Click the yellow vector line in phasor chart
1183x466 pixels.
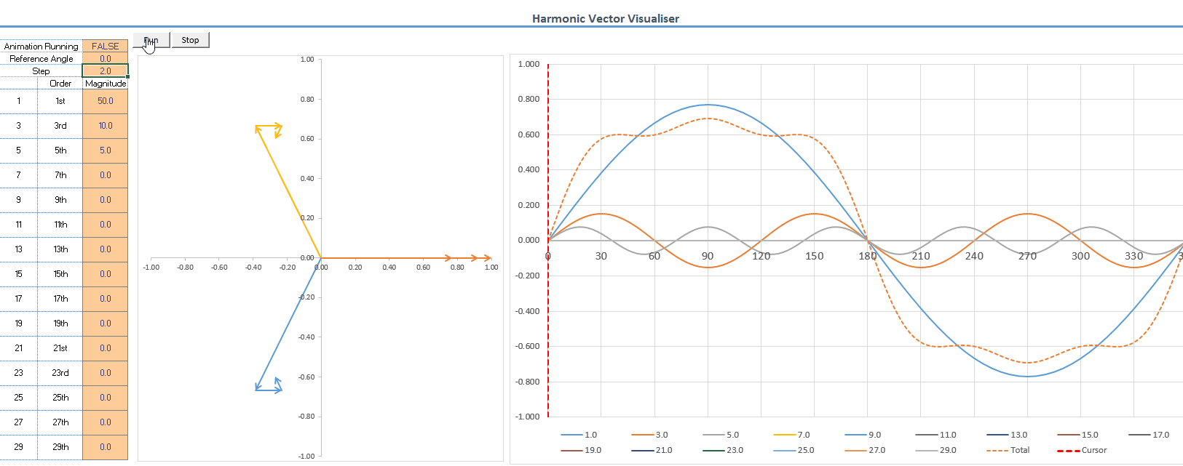tap(288, 193)
